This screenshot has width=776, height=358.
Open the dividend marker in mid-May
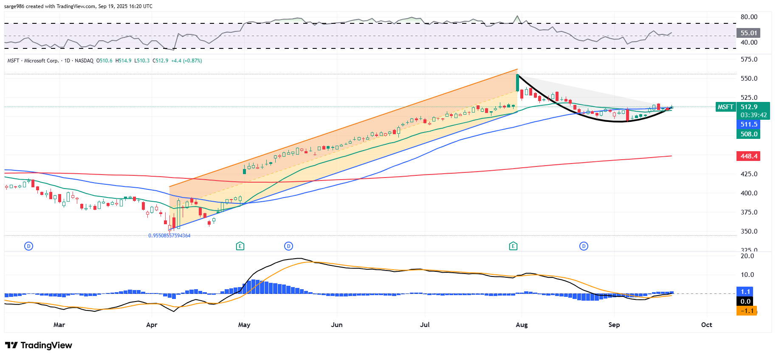point(288,246)
